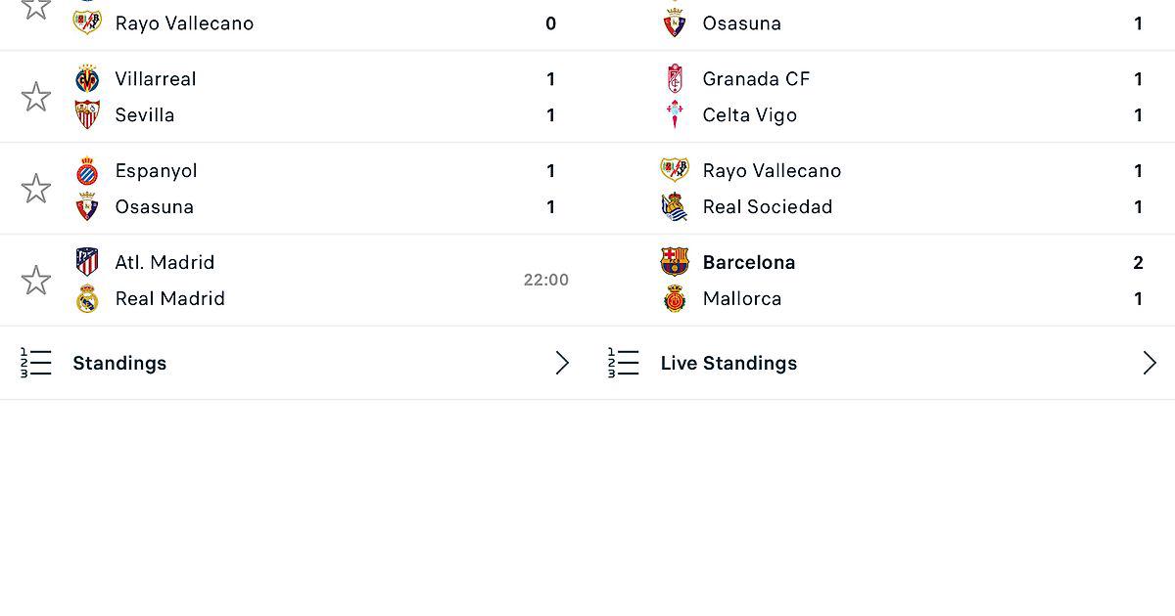Click the Villarreal club crest

point(87,79)
